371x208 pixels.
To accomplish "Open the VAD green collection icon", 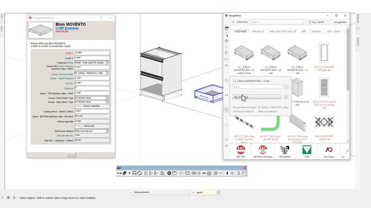I will tap(307, 151).
